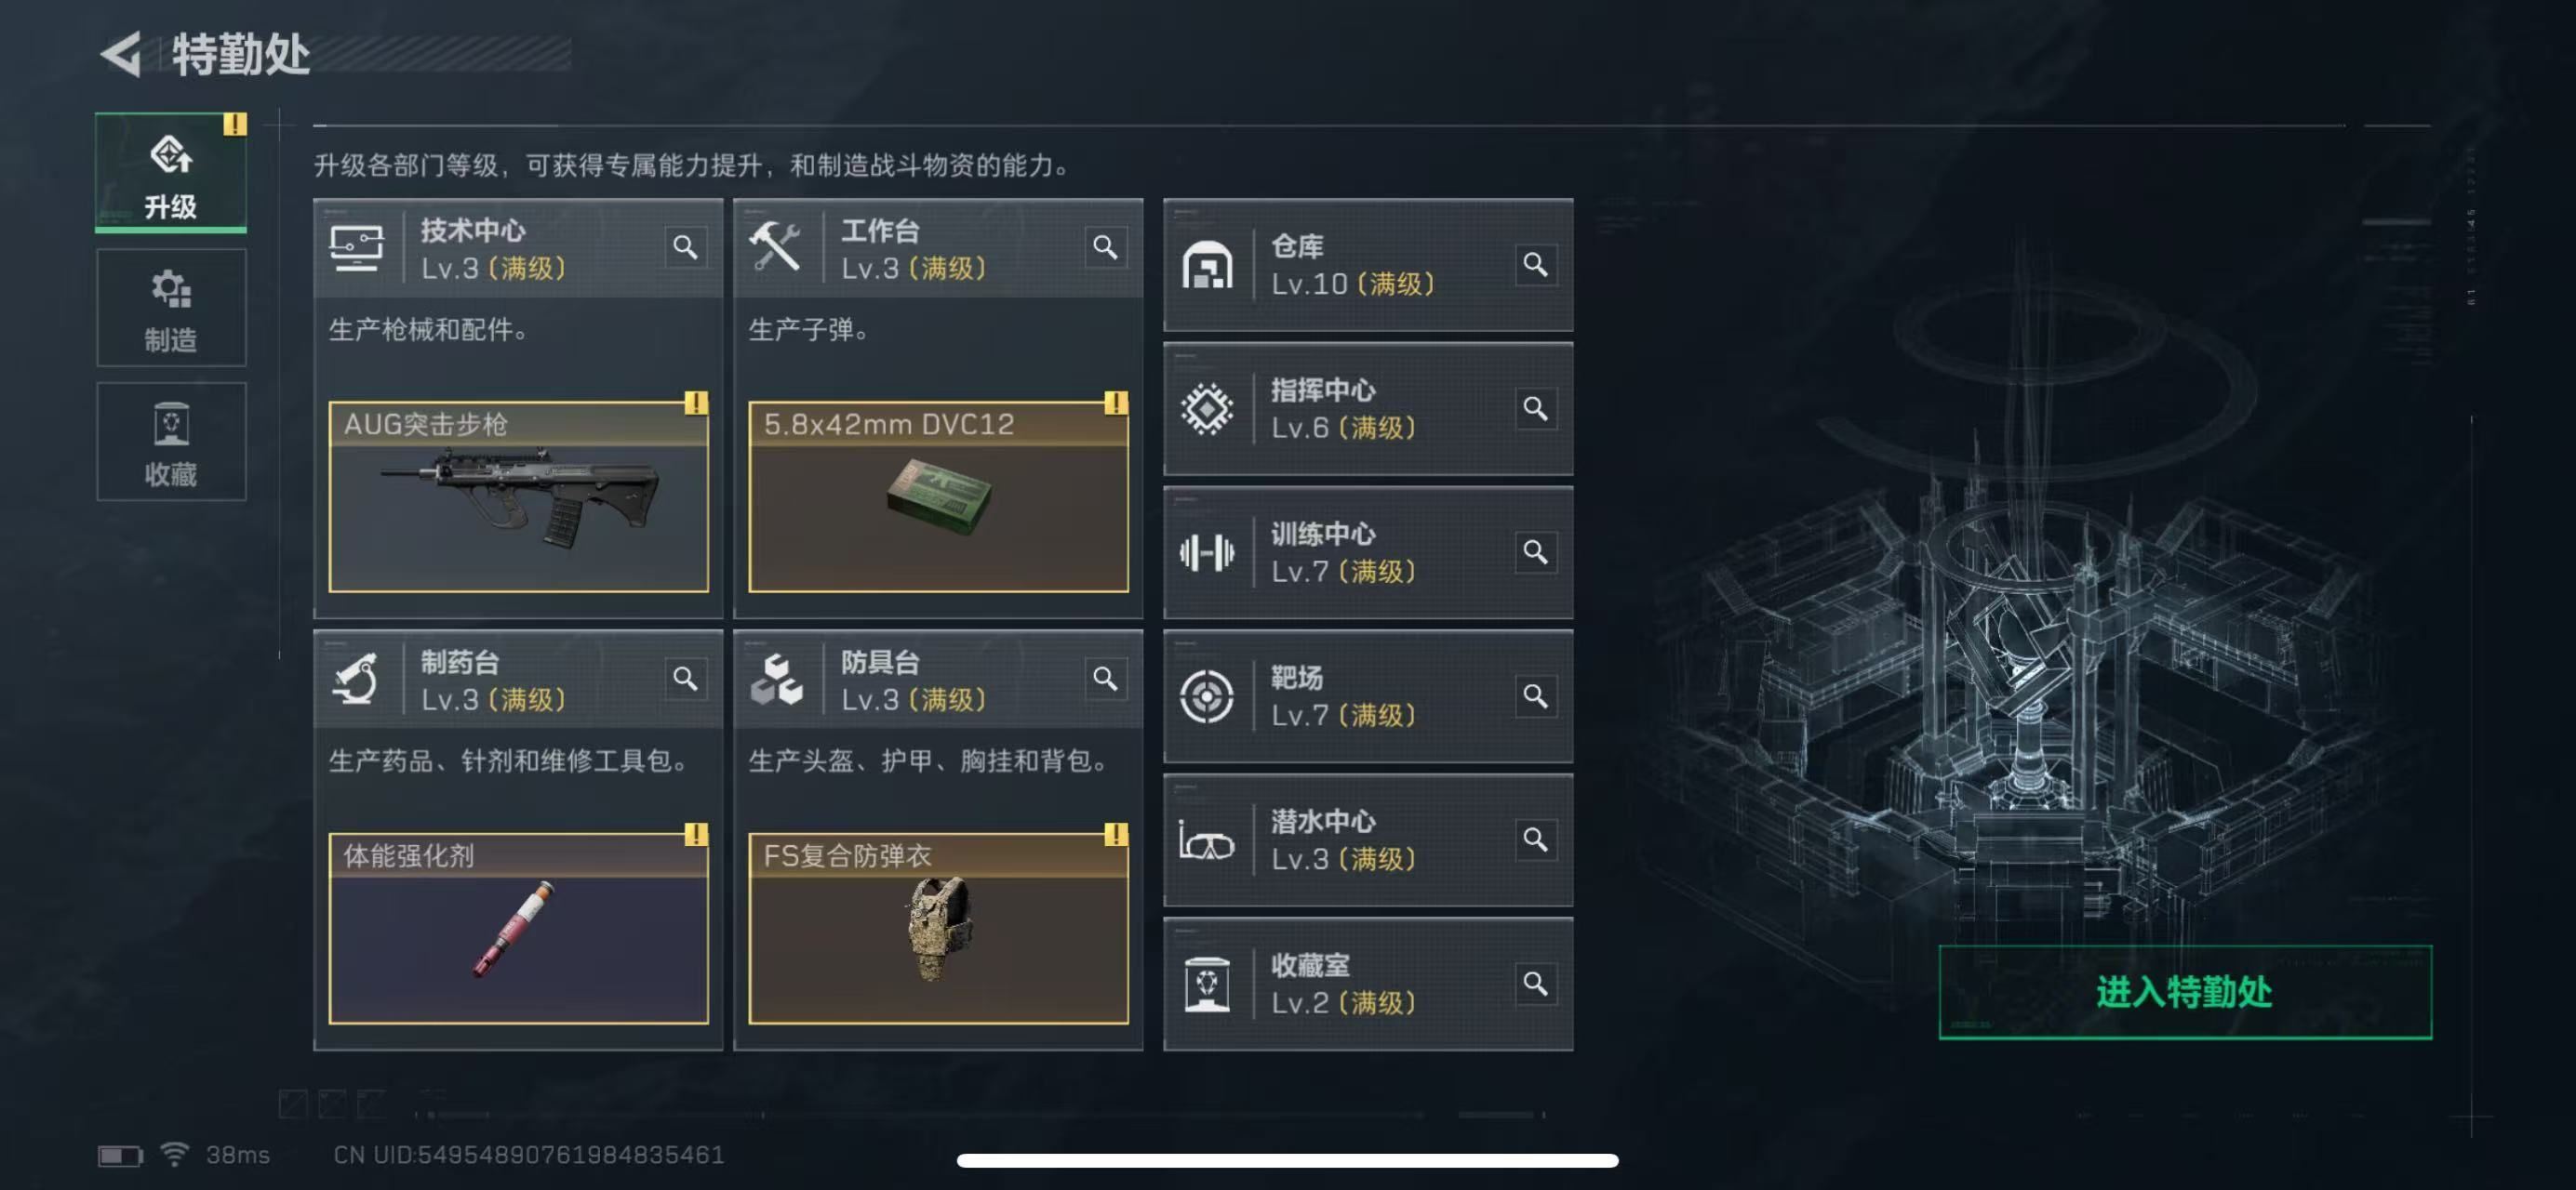2576x1190 pixels.
Task: Click the 训练中心 dumbbell icon
Action: [1207, 552]
